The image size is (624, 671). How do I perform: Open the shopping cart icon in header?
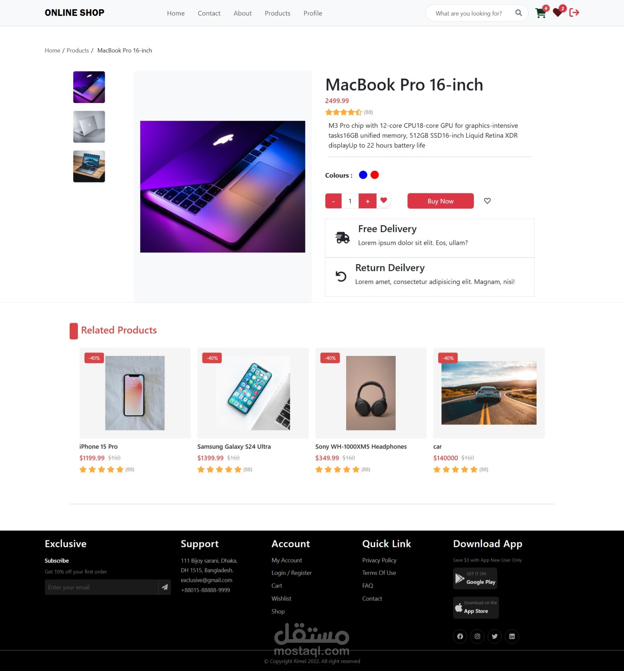tap(540, 13)
